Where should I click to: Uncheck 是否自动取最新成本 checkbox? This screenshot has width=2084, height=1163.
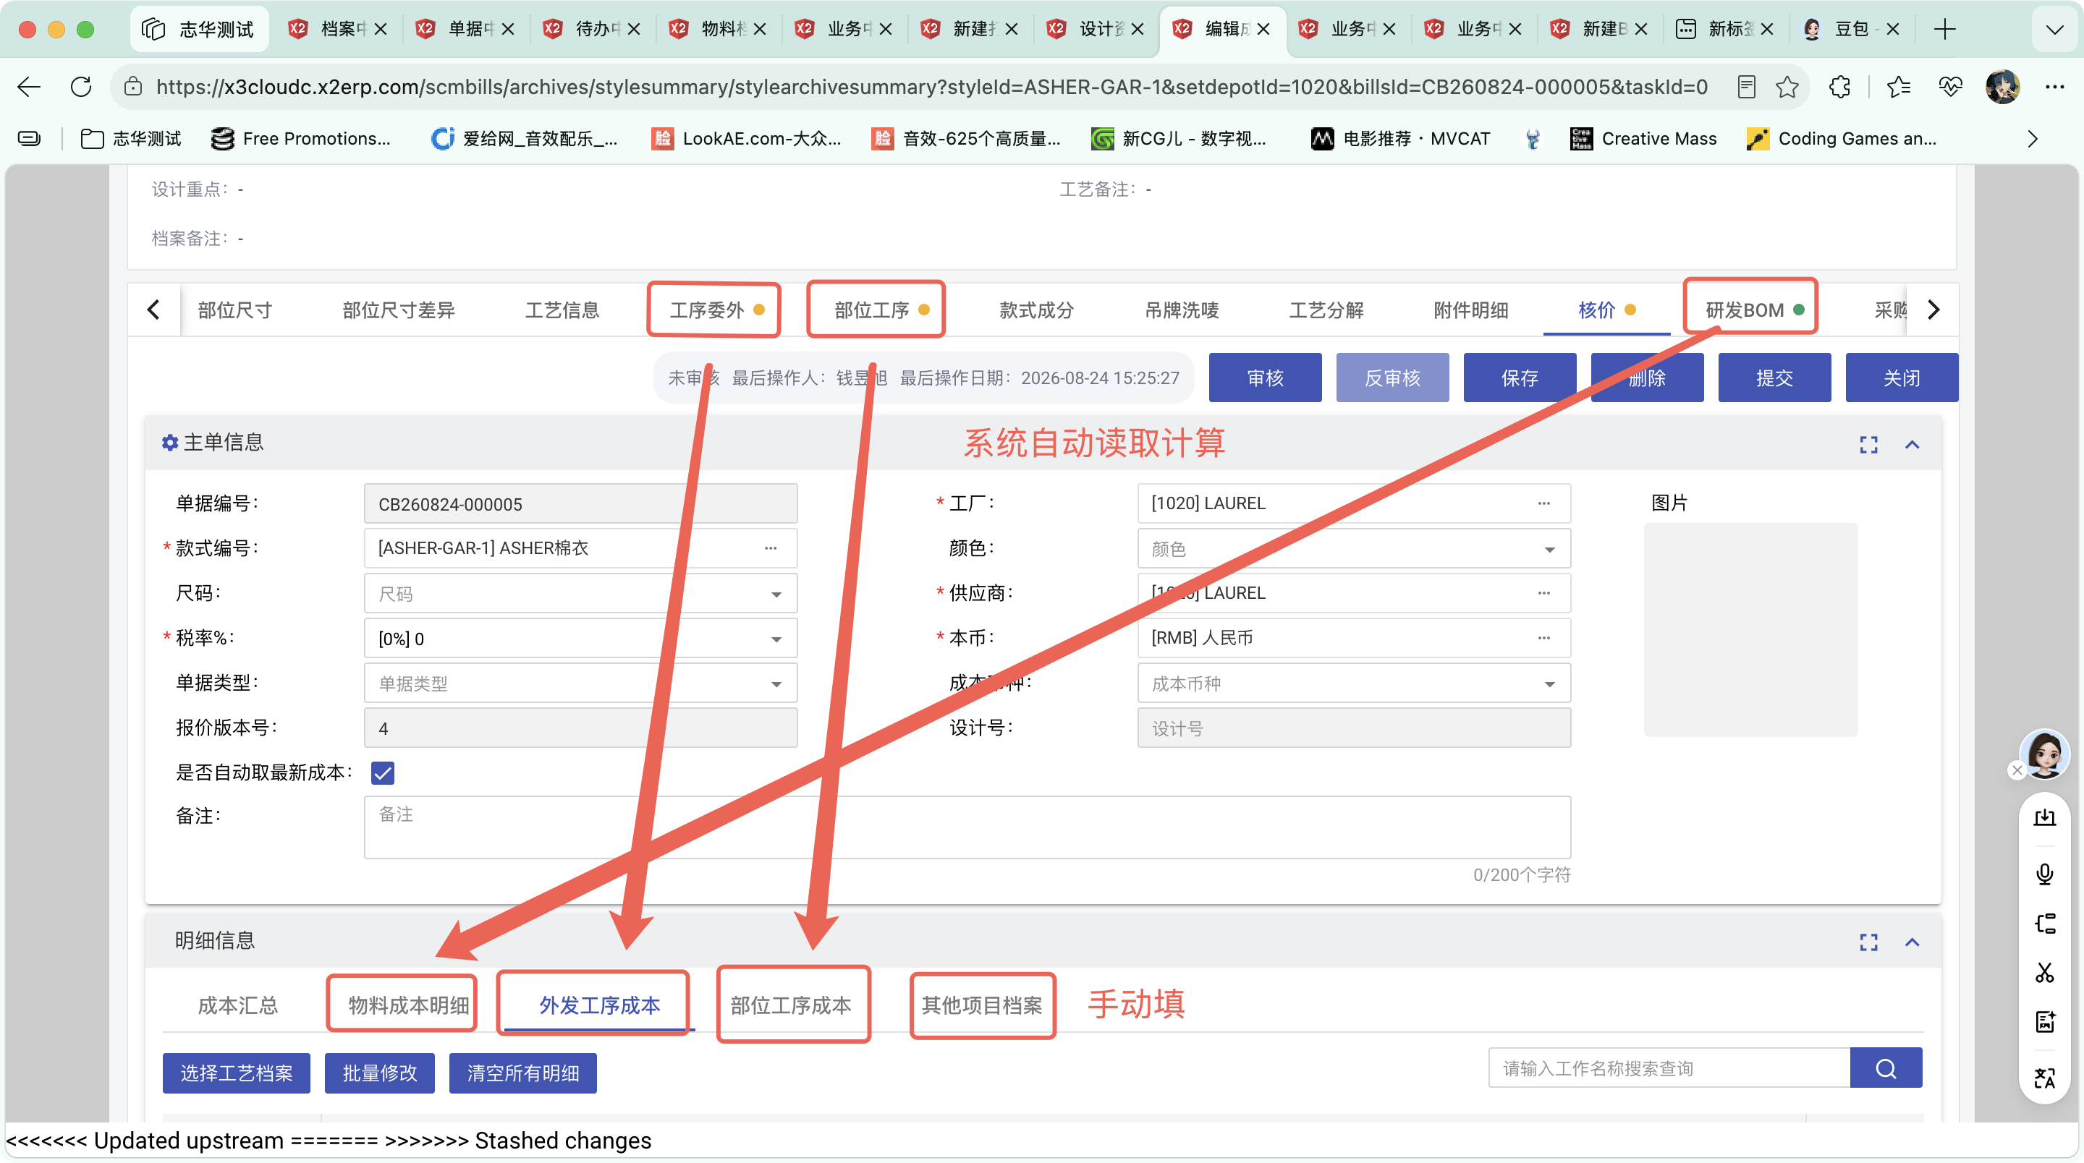pos(383,773)
